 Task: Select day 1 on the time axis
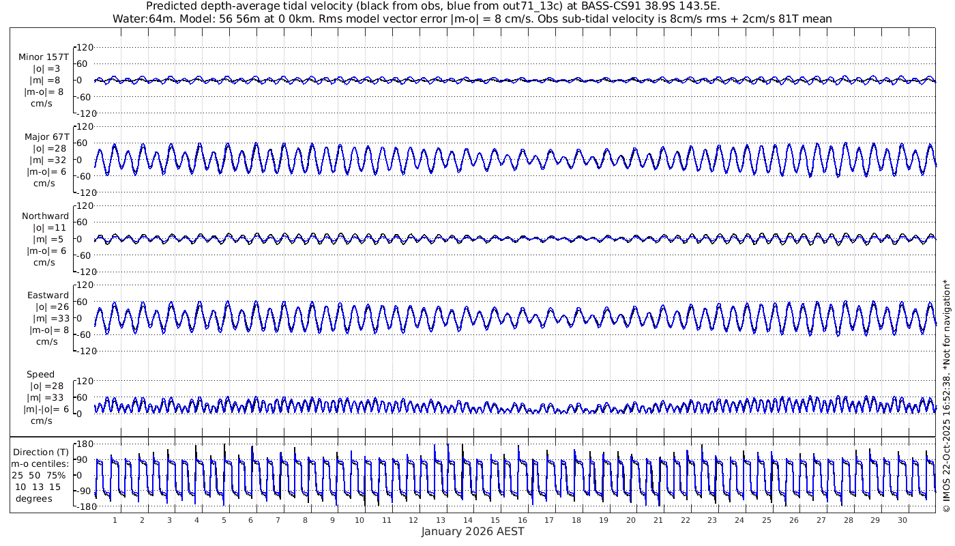(115, 520)
